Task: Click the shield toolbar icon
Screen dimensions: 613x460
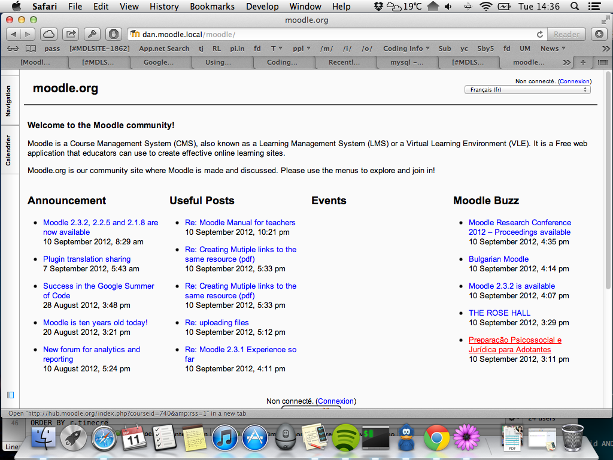Action: (114, 34)
